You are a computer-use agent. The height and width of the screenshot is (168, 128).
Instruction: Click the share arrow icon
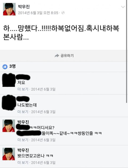pos(57,56)
